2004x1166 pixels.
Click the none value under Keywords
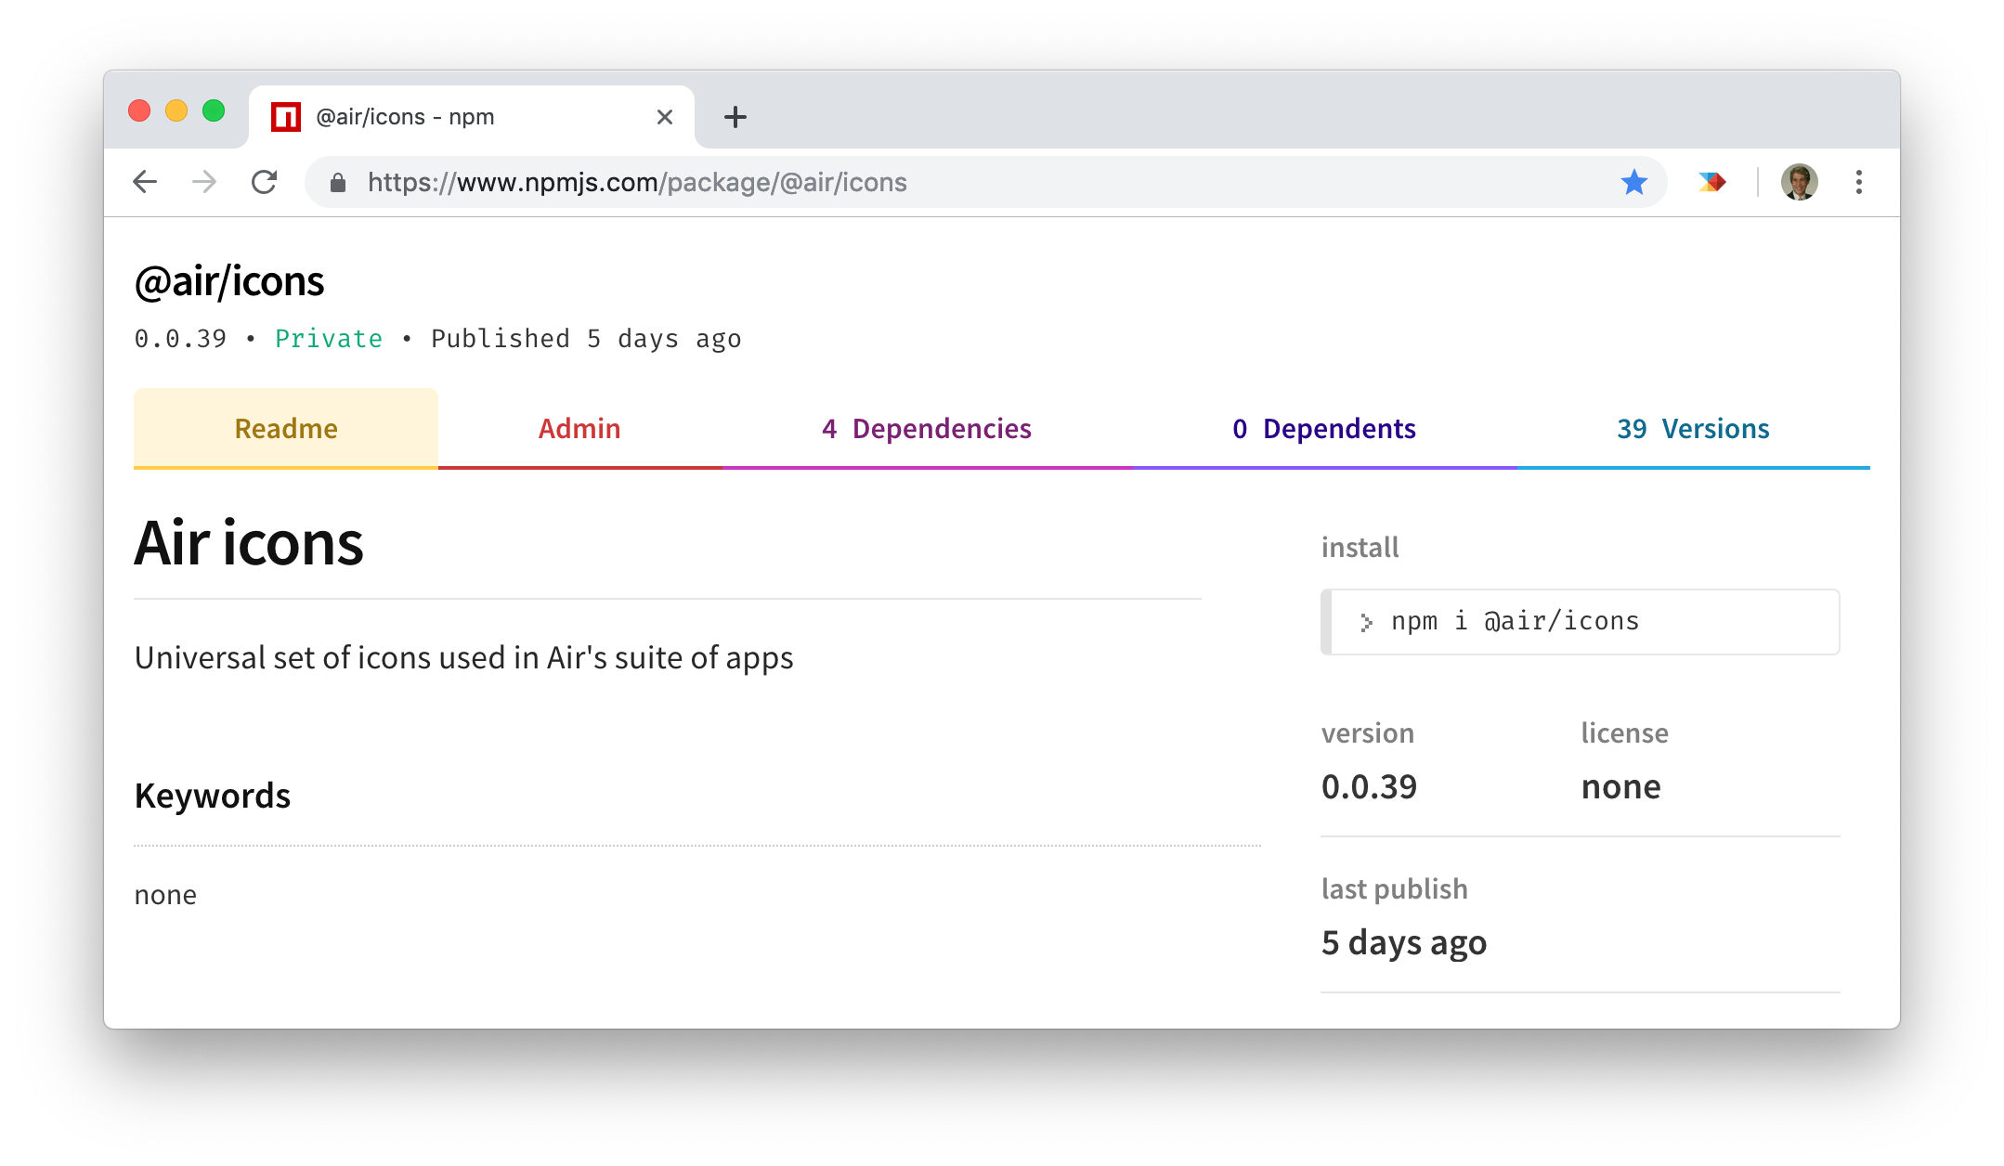coord(165,895)
